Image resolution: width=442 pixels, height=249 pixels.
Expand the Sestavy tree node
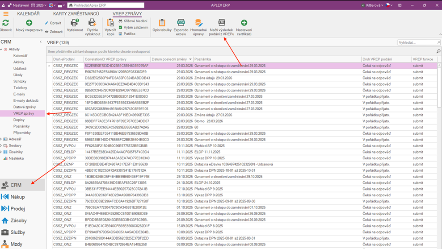pyautogui.click(x=2, y=145)
